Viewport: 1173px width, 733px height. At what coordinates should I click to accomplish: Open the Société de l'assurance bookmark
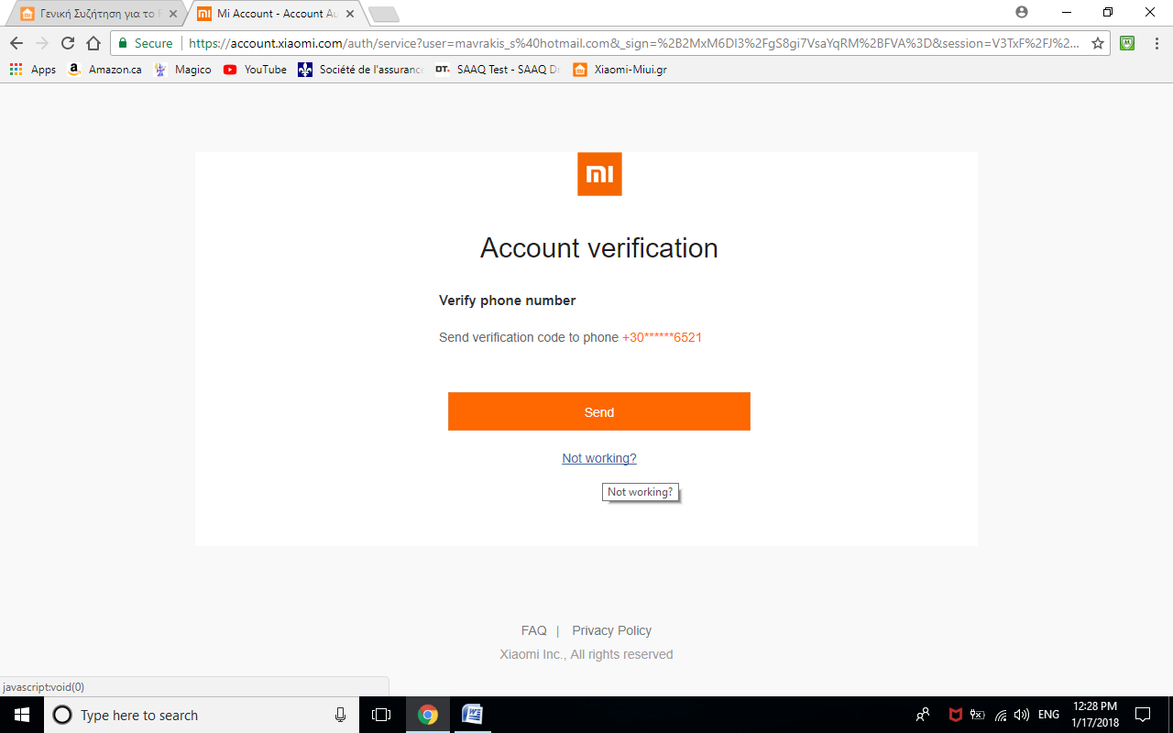click(361, 70)
